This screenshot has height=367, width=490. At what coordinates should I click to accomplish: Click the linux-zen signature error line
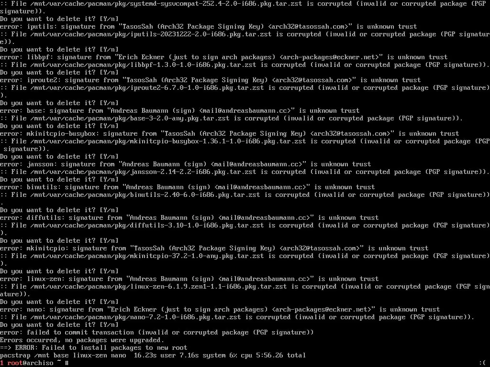tap(189, 279)
